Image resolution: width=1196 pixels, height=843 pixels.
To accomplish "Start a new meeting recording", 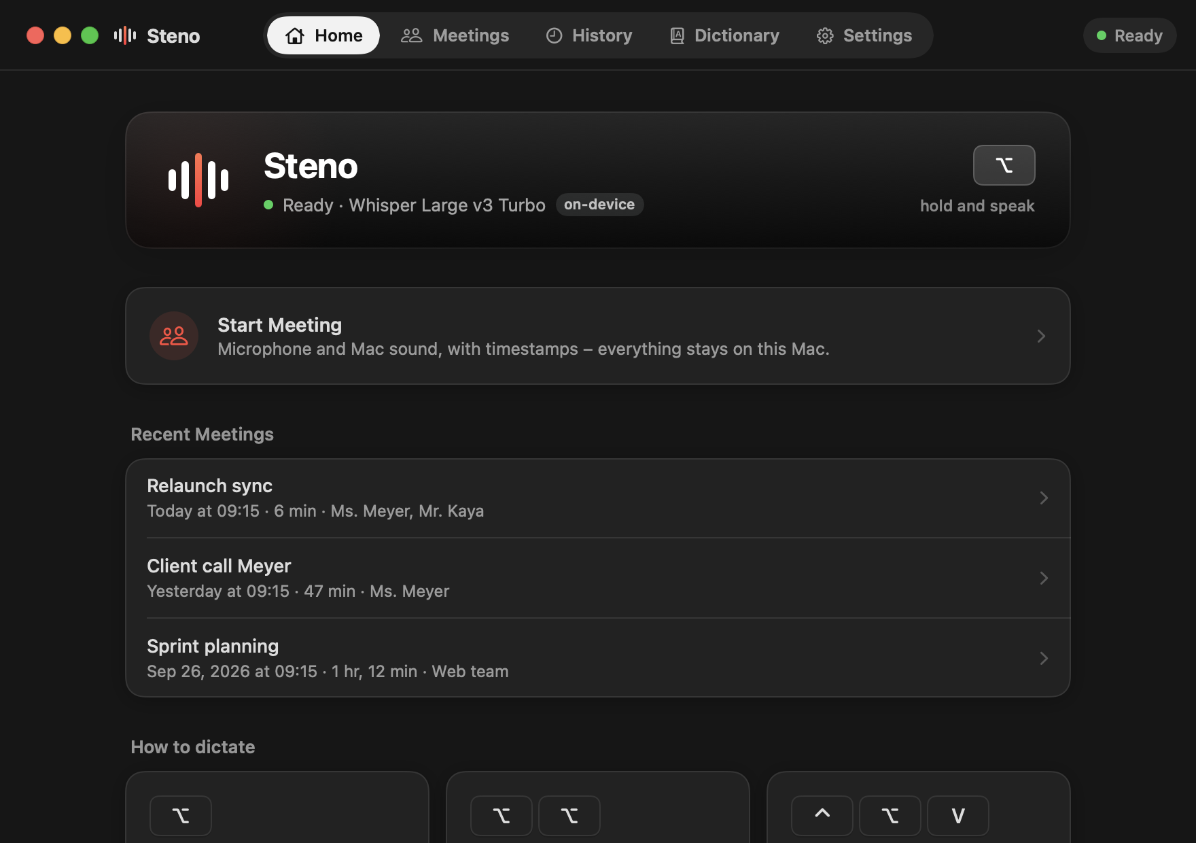I will 598,336.
